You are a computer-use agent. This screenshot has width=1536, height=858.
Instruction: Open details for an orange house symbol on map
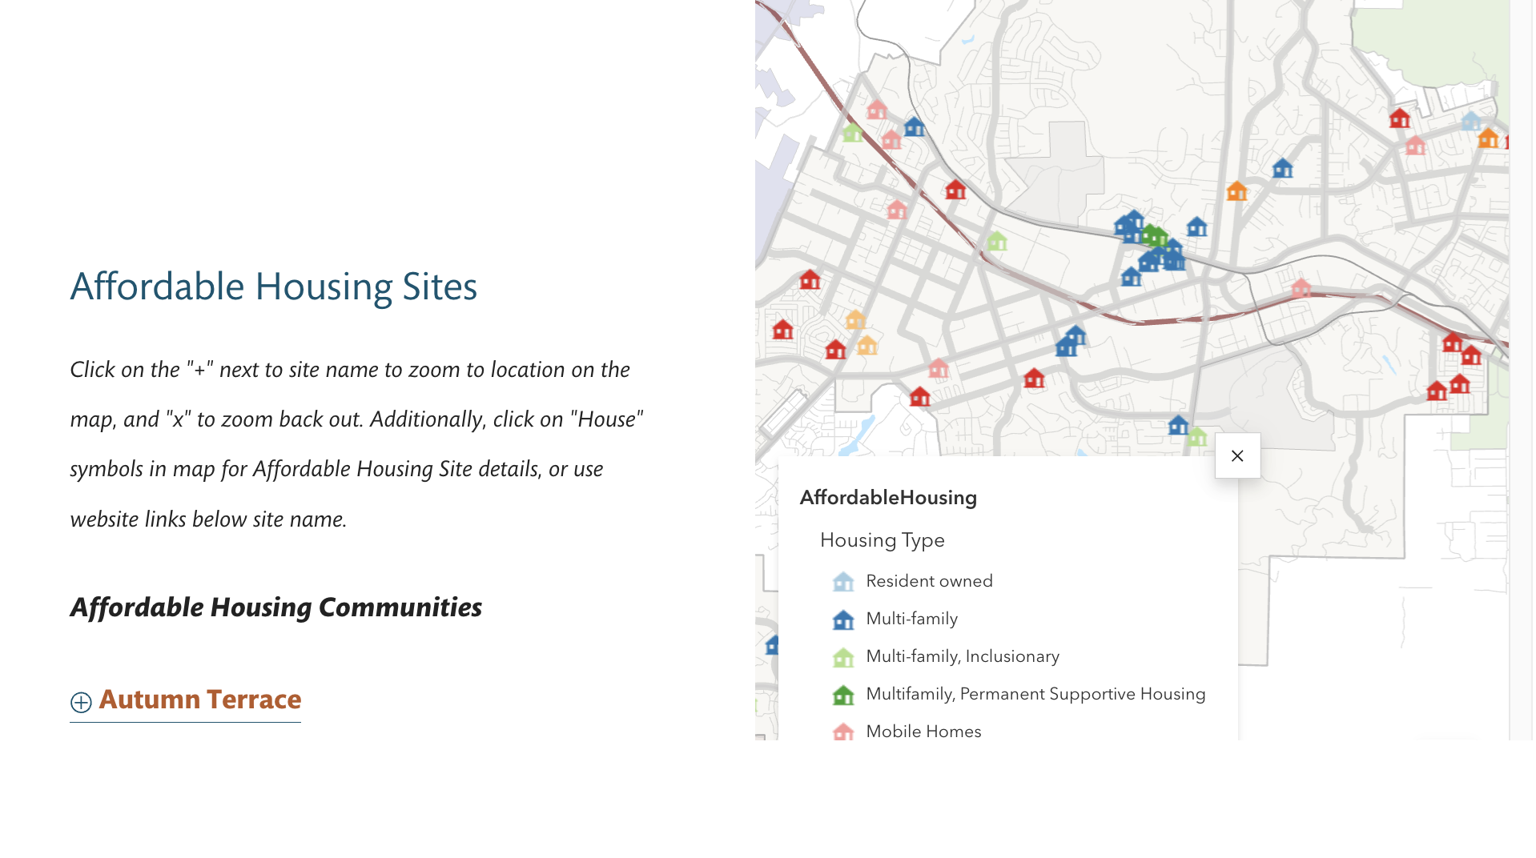(1237, 192)
